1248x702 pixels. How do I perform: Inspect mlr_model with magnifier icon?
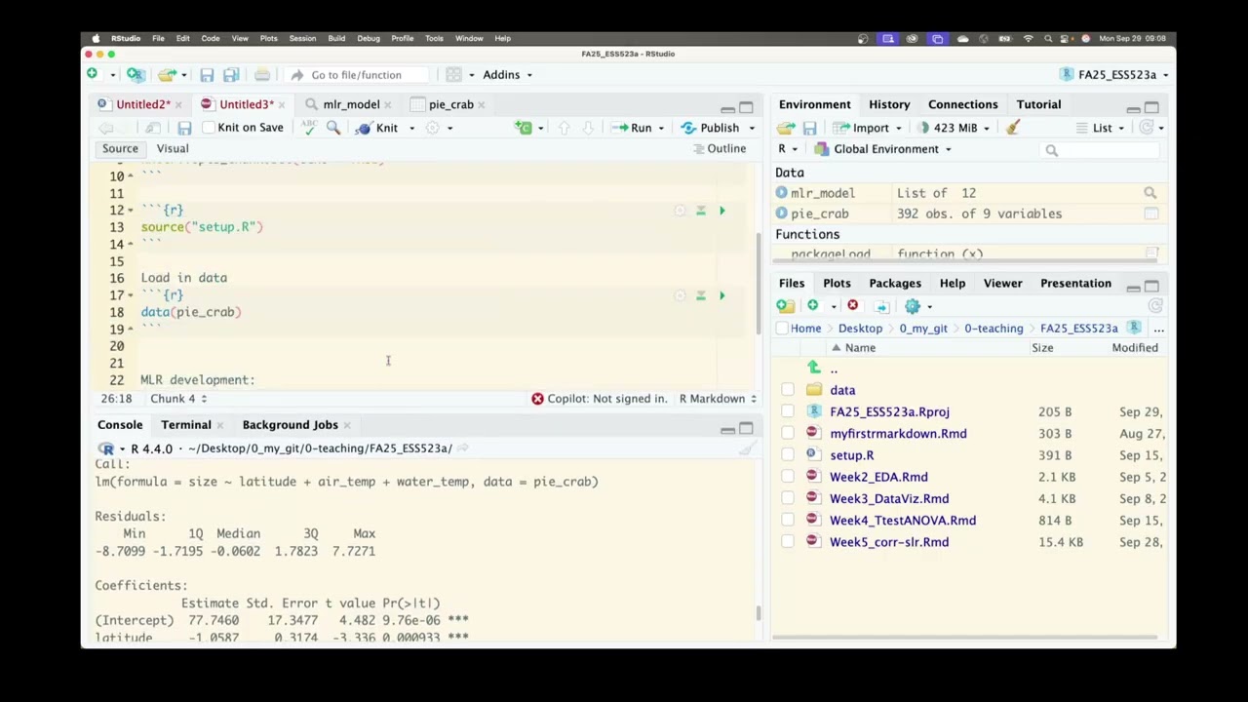pyautogui.click(x=1150, y=193)
